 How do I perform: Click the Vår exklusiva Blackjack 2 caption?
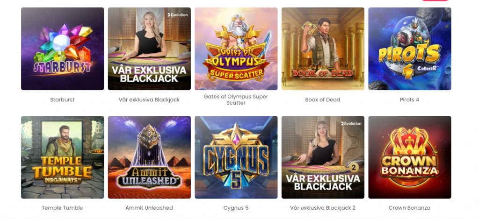coord(323,208)
